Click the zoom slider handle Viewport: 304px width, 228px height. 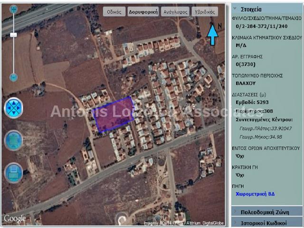14,35
